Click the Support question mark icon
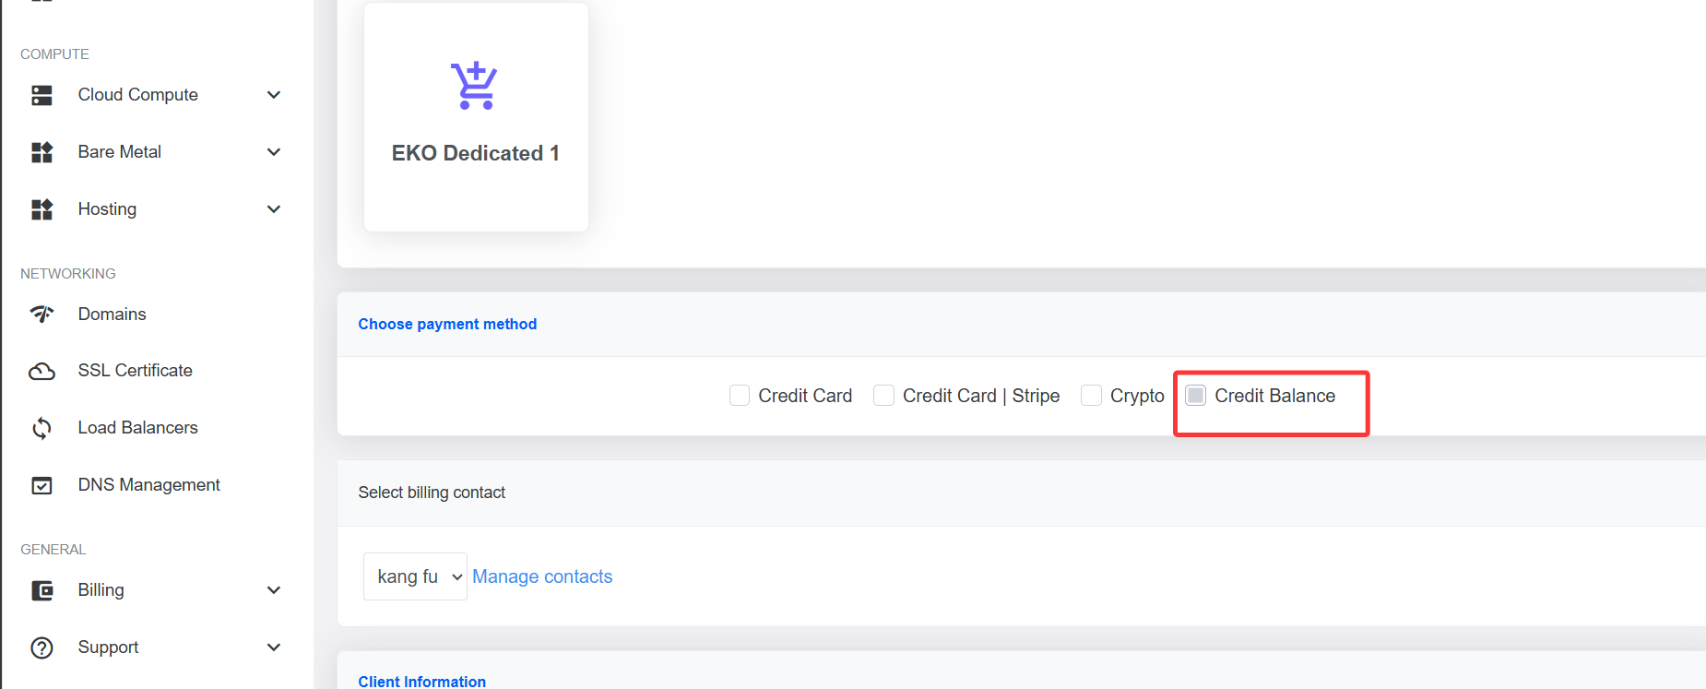The image size is (1706, 689). (x=41, y=647)
